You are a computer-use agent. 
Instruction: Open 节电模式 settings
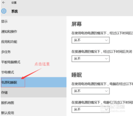coord(33,72)
